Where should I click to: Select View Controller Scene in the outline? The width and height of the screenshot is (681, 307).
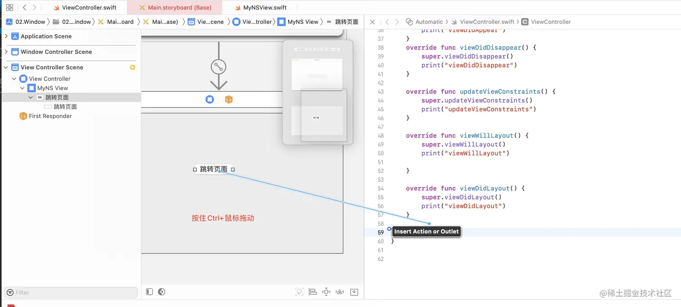tap(52, 67)
